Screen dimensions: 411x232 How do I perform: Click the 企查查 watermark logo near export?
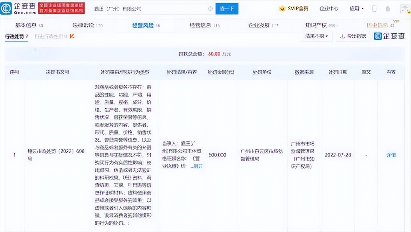tap(390, 36)
